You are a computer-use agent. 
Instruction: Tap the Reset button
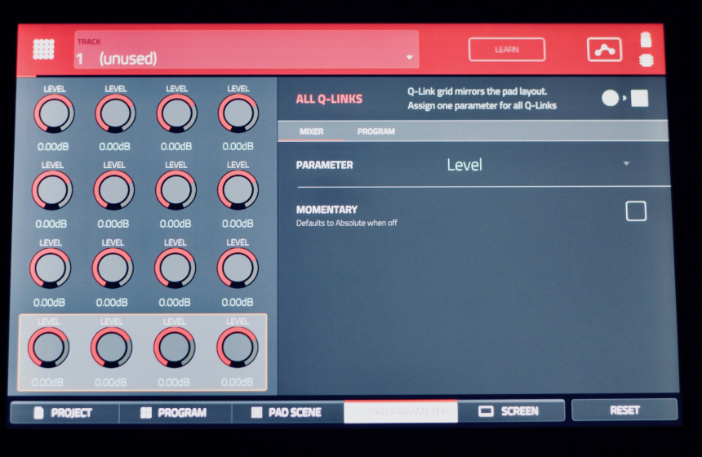point(624,410)
